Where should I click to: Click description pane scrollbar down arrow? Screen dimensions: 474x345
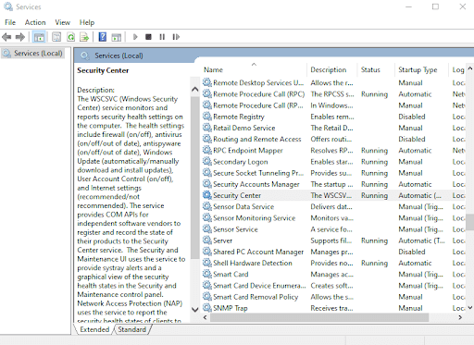coord(195,309)
